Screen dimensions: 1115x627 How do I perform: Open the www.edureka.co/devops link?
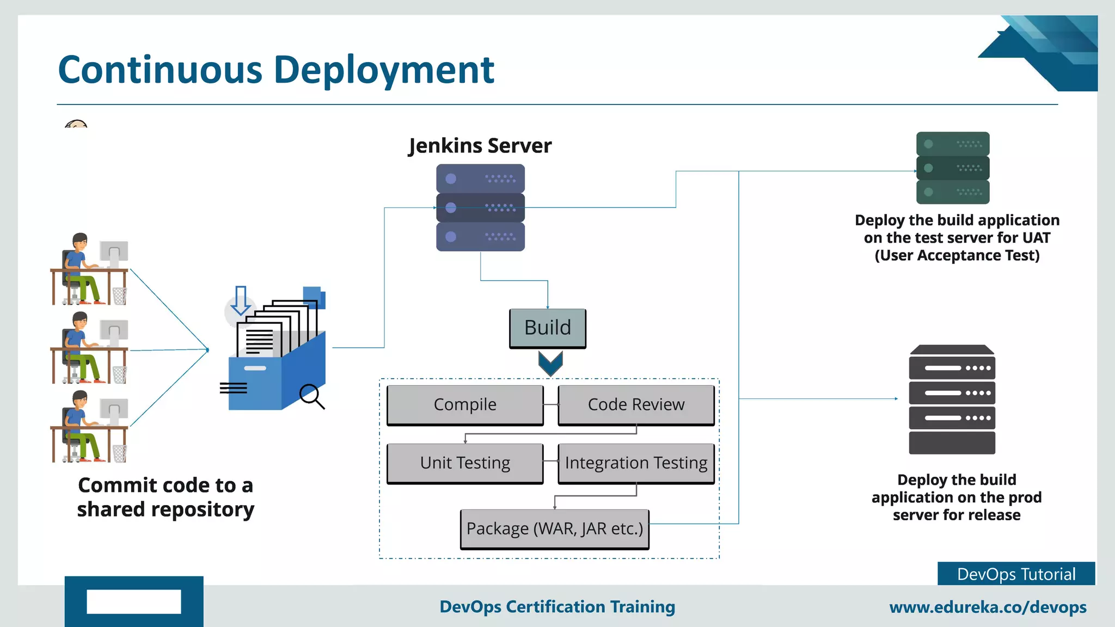click(988, 607)
